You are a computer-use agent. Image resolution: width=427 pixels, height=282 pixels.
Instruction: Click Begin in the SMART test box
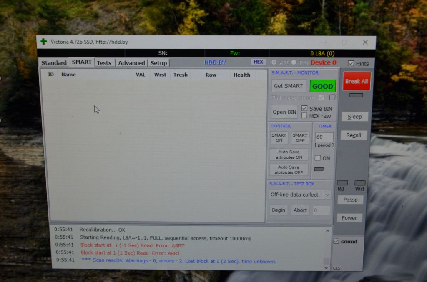tap(278, 210)
